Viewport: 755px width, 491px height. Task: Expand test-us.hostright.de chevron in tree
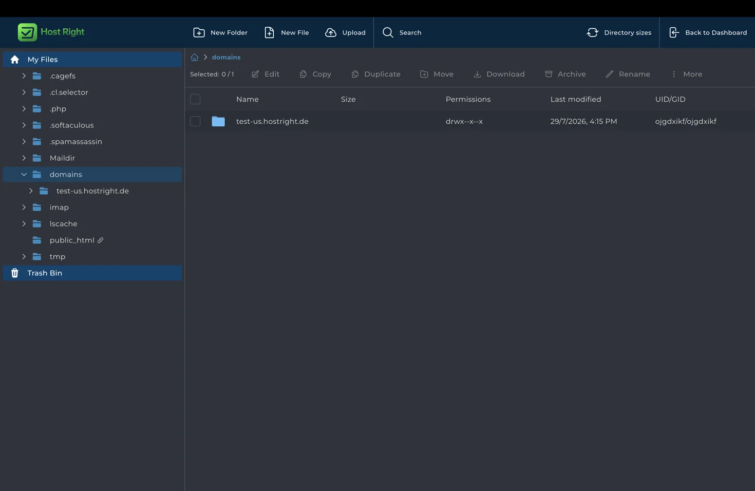coord(31,191)
